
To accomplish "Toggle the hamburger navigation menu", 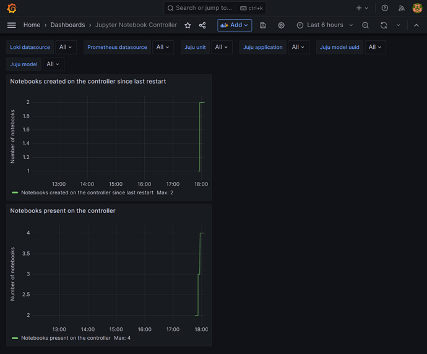I will (x=11, y=25).
